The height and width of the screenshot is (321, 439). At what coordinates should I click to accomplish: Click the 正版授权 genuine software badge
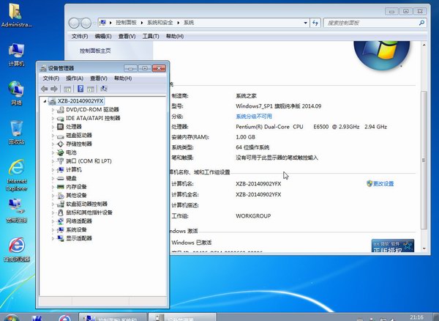(x=392, y=246)
